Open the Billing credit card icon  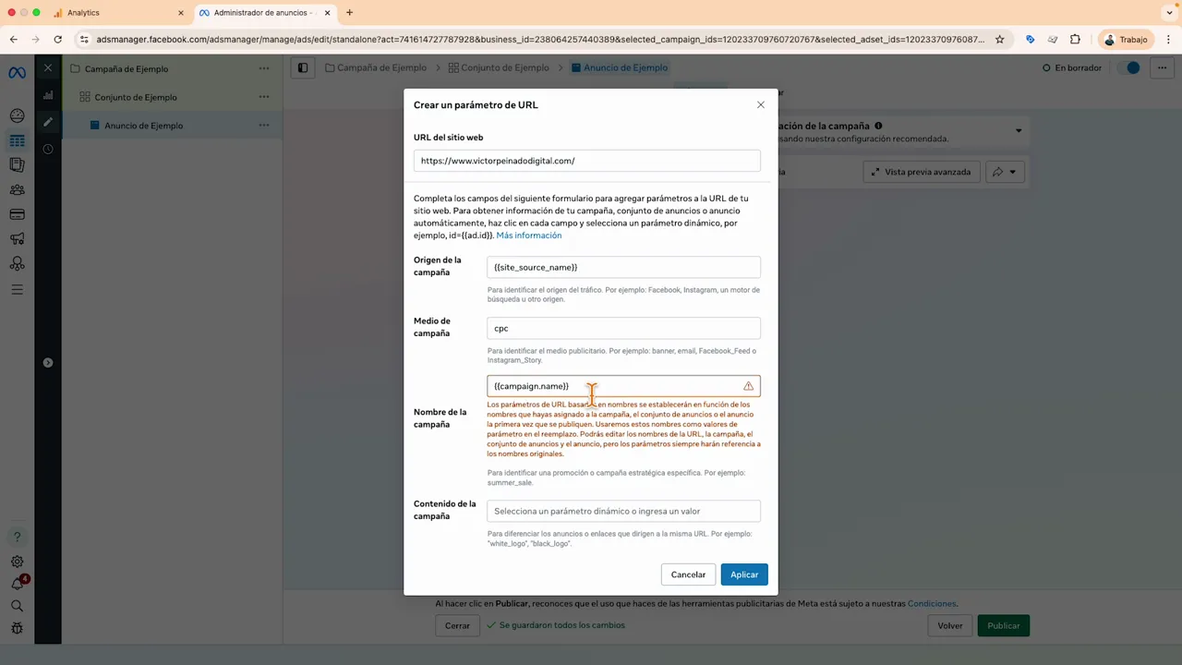pyautogui.click(x=17, y=214)
